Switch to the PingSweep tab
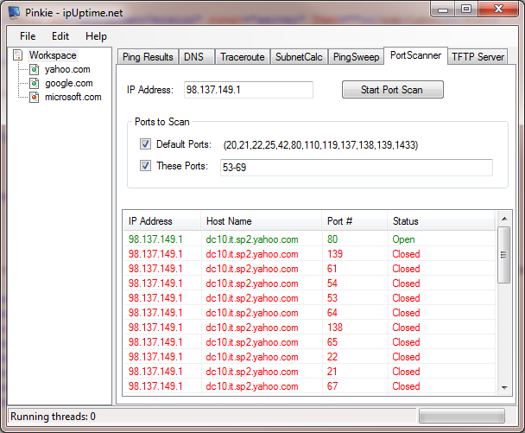The image size is (525, 433). click(357, 57)
